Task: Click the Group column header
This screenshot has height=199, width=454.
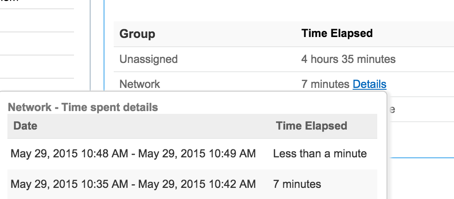Action: coord(137,34)
